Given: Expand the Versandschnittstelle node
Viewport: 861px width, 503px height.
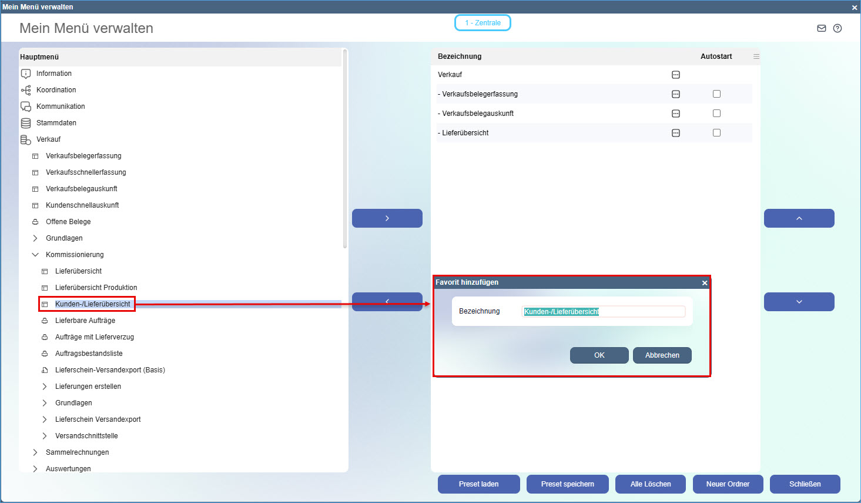Looking at the screenshot, I should pos(45,436).
